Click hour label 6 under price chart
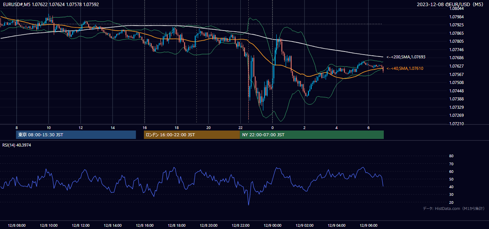Viewport: 489px width, 229px height. click(x=368, y=127)
